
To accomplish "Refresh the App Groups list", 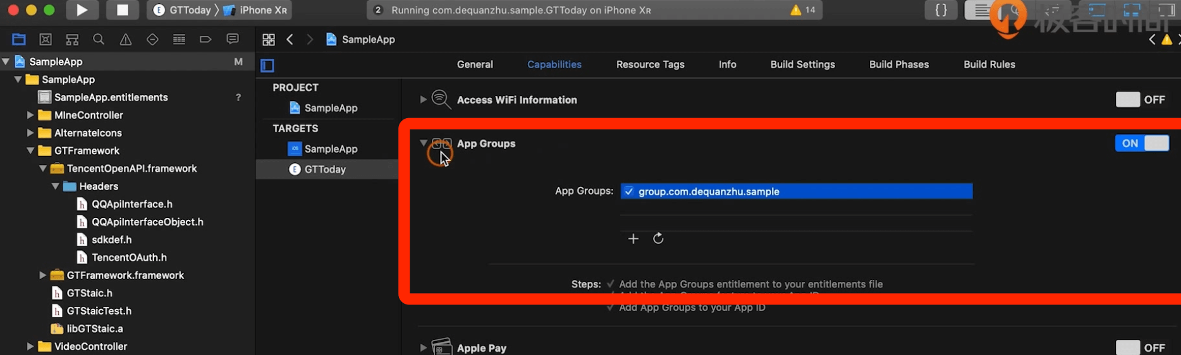I will coord(658,238).
